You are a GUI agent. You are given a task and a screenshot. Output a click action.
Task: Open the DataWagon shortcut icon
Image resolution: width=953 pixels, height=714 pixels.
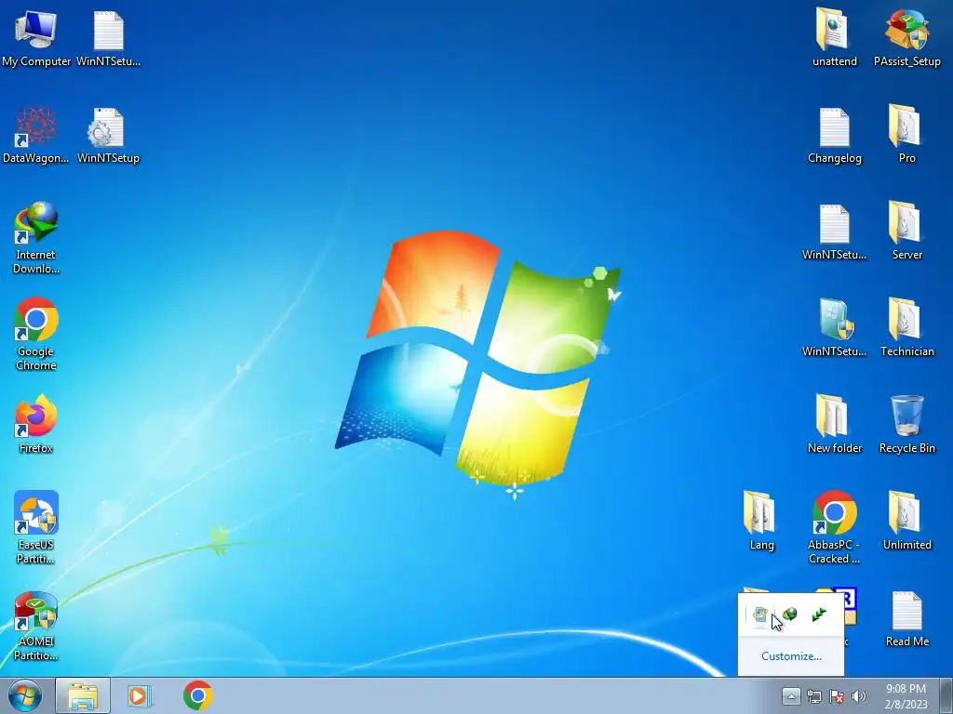36,135
